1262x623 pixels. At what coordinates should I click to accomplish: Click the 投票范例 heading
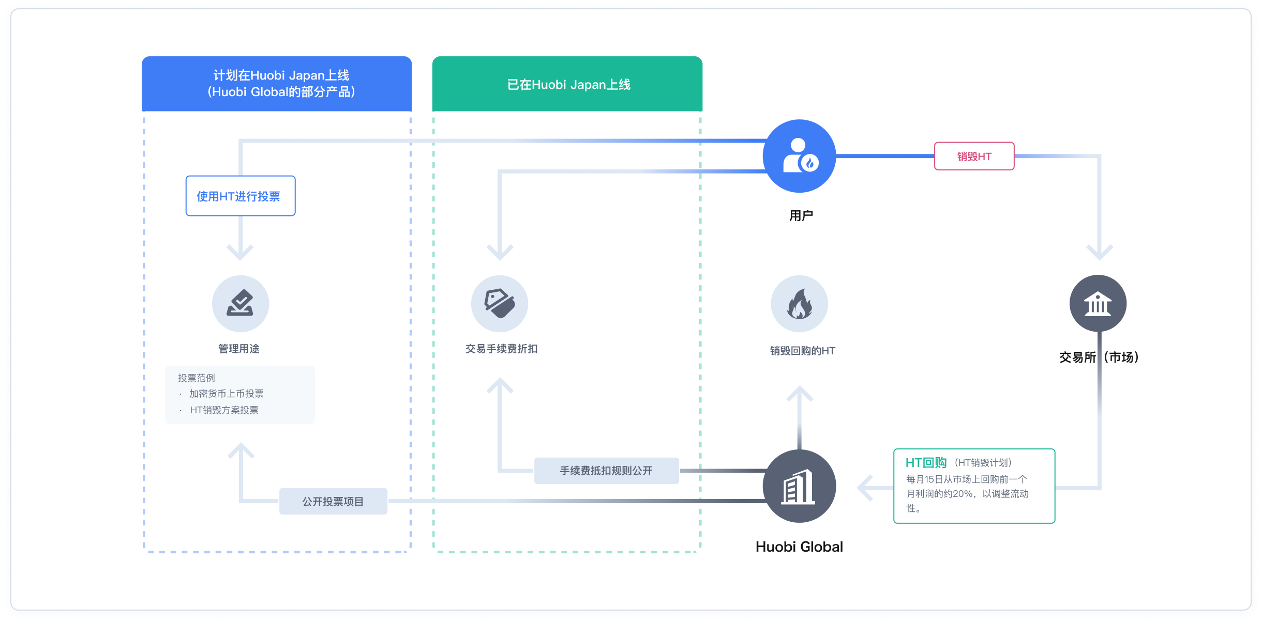click(196, 378)
